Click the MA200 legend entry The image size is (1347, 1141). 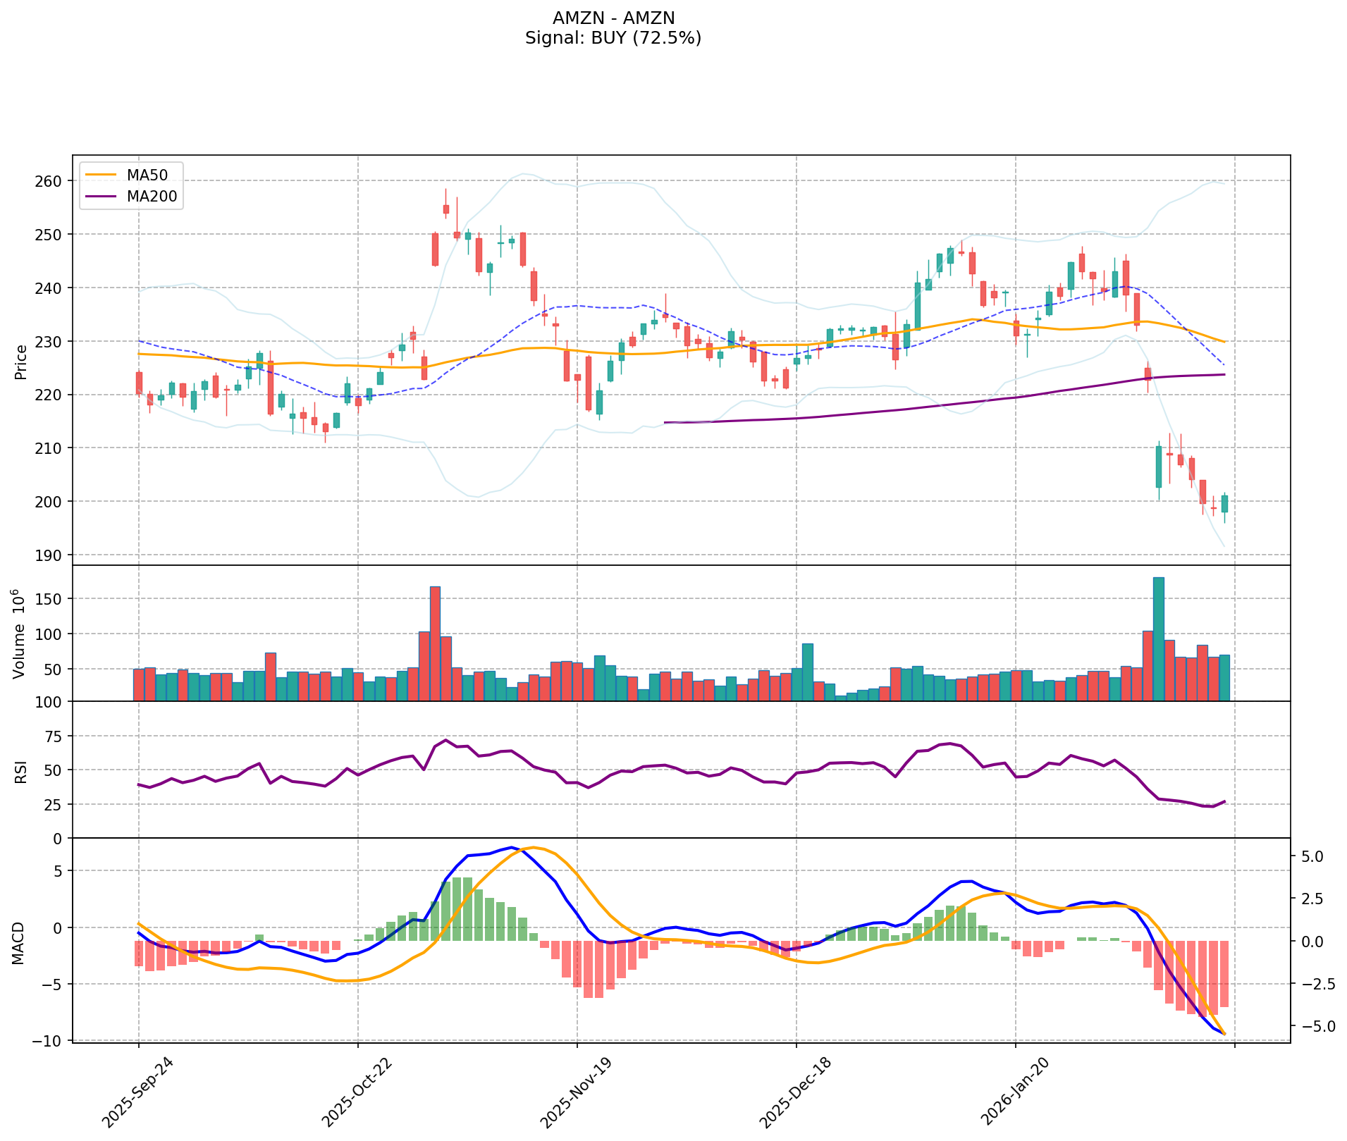(151, 197)
